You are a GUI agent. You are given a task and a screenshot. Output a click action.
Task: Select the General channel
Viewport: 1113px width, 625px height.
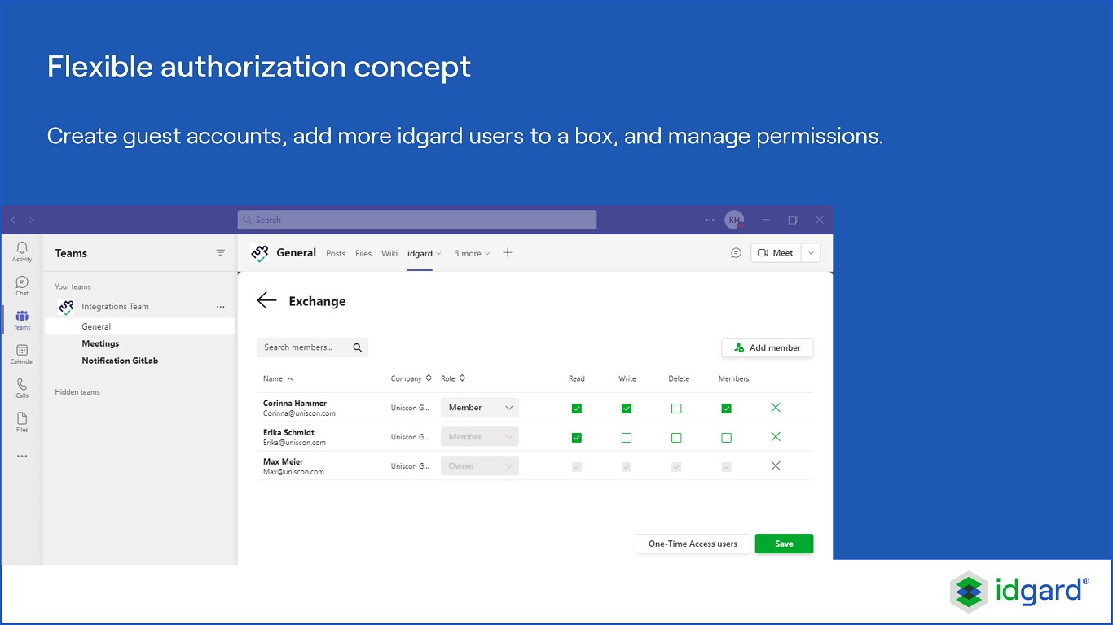point(140,326)
